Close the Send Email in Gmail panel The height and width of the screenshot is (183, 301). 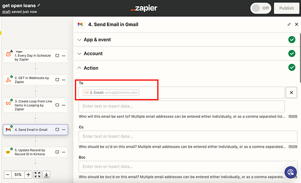coord(297,24)
